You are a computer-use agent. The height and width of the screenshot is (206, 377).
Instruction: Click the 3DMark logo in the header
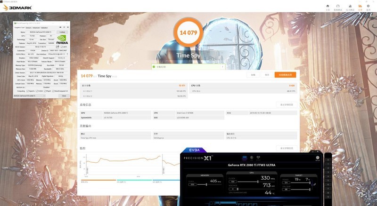click(x=17, y=8)
